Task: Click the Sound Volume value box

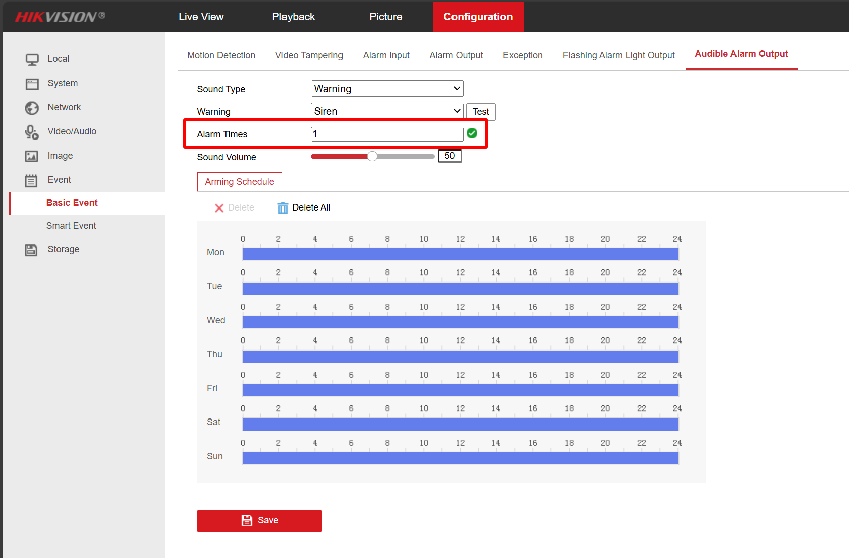Action: point(449,156)
